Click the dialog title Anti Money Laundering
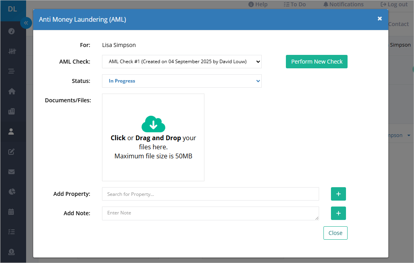This screenshot has height=263, width=414. (82, 19)
